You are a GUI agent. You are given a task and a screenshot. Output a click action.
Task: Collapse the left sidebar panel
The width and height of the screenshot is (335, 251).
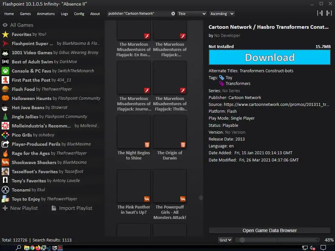tap(320, 13)
